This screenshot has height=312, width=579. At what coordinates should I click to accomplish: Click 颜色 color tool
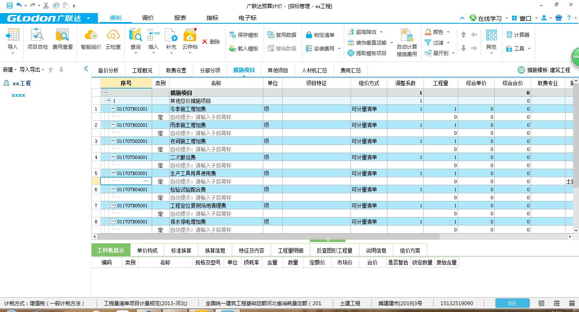tap(437, 32)
